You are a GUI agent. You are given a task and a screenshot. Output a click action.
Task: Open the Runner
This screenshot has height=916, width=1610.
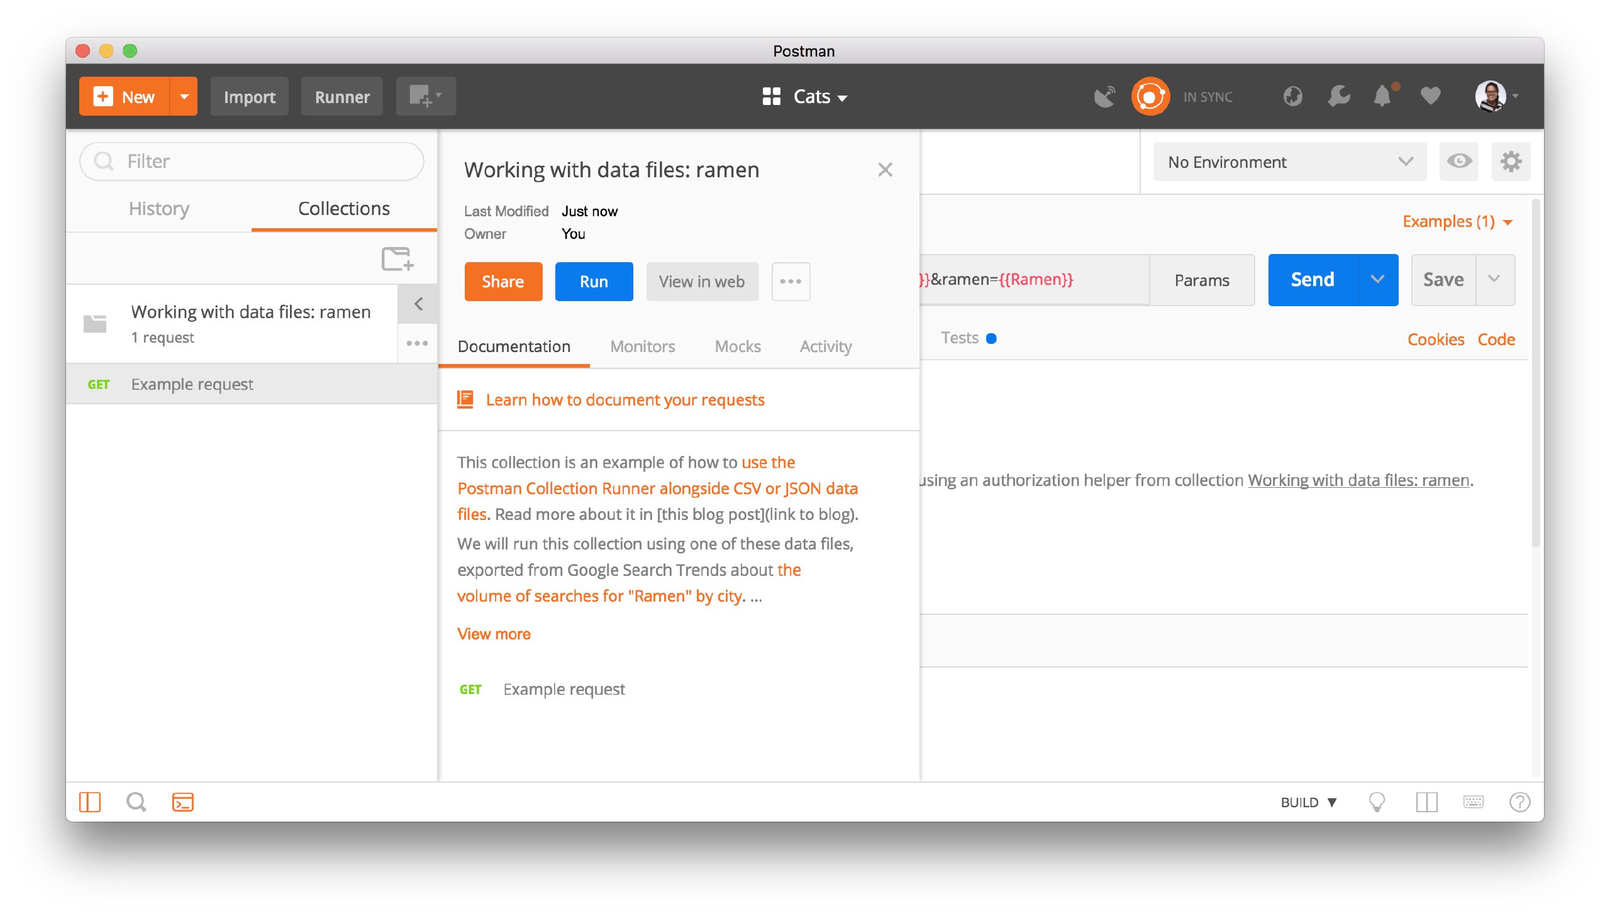click(341, 96)
